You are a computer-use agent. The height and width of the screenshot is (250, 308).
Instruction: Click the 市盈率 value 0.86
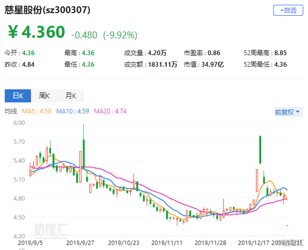(x=214, y=53)
